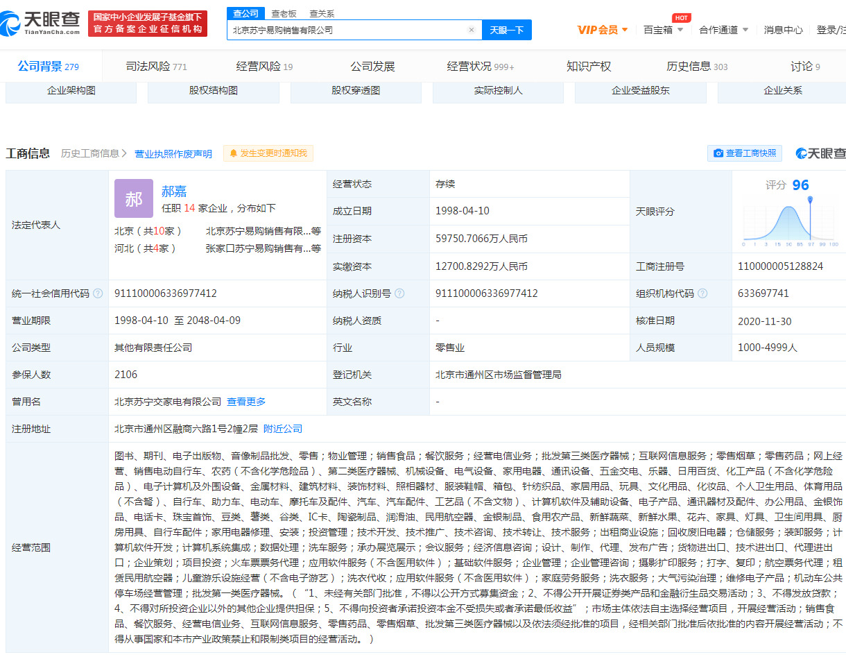Click the organization code 633697741

[763, 293]
